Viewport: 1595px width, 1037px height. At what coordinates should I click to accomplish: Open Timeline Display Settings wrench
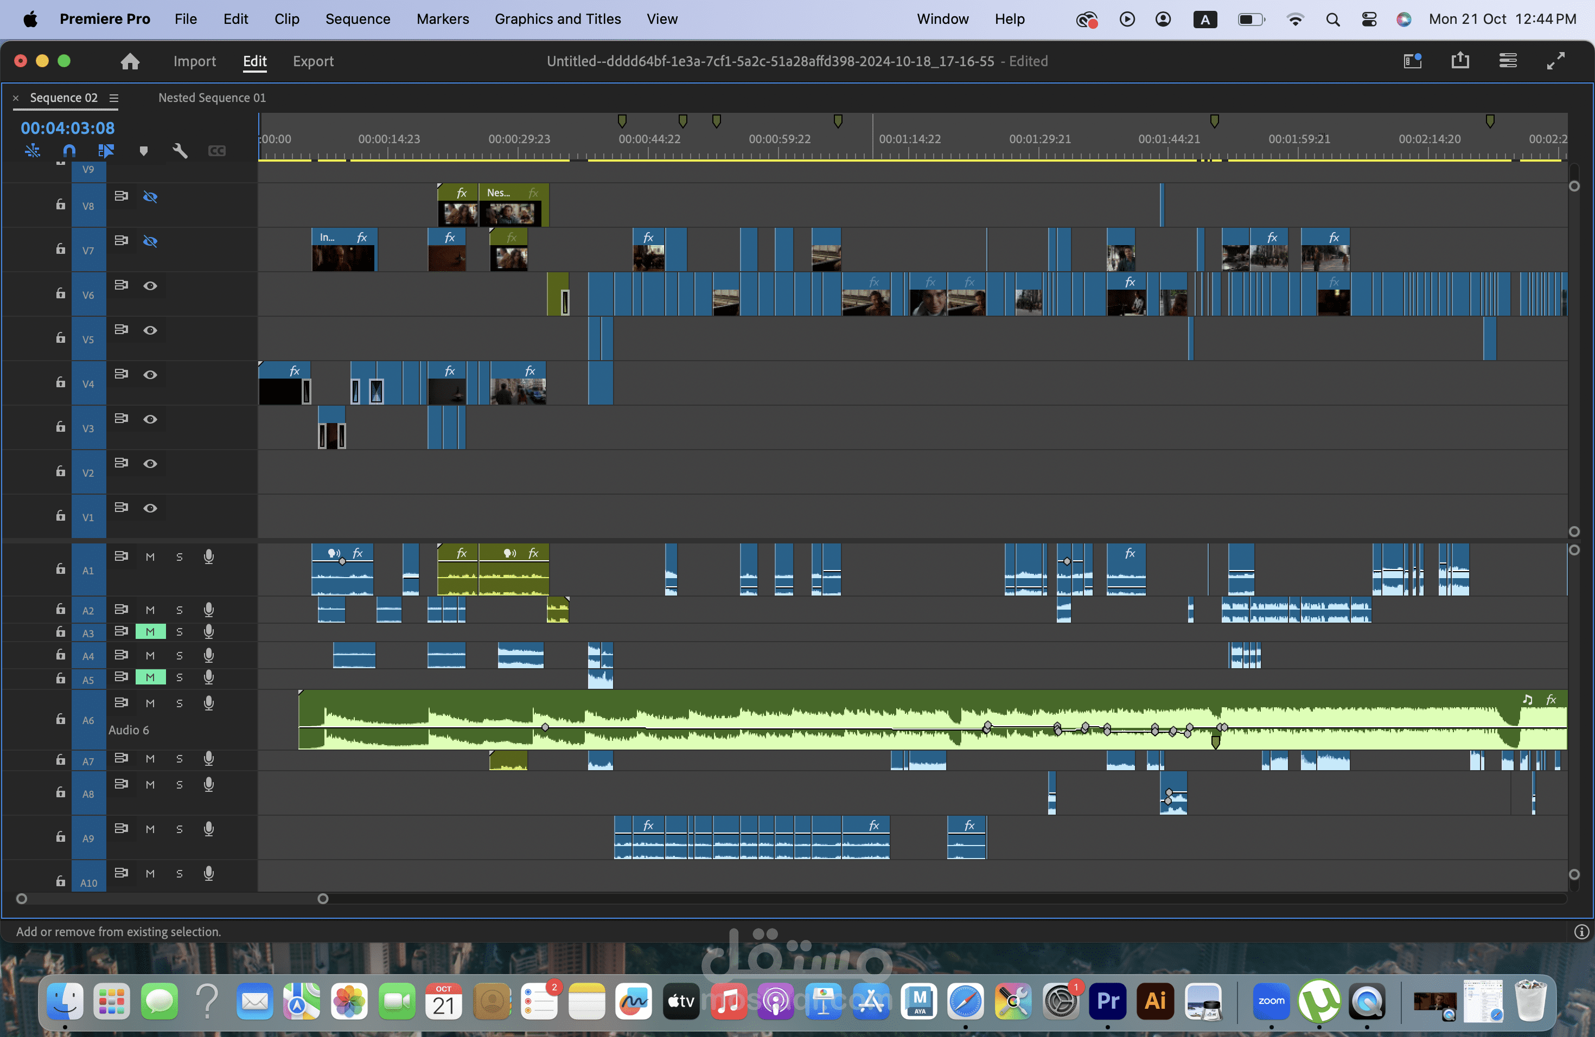pyautogui.click(x=180, y=151)
